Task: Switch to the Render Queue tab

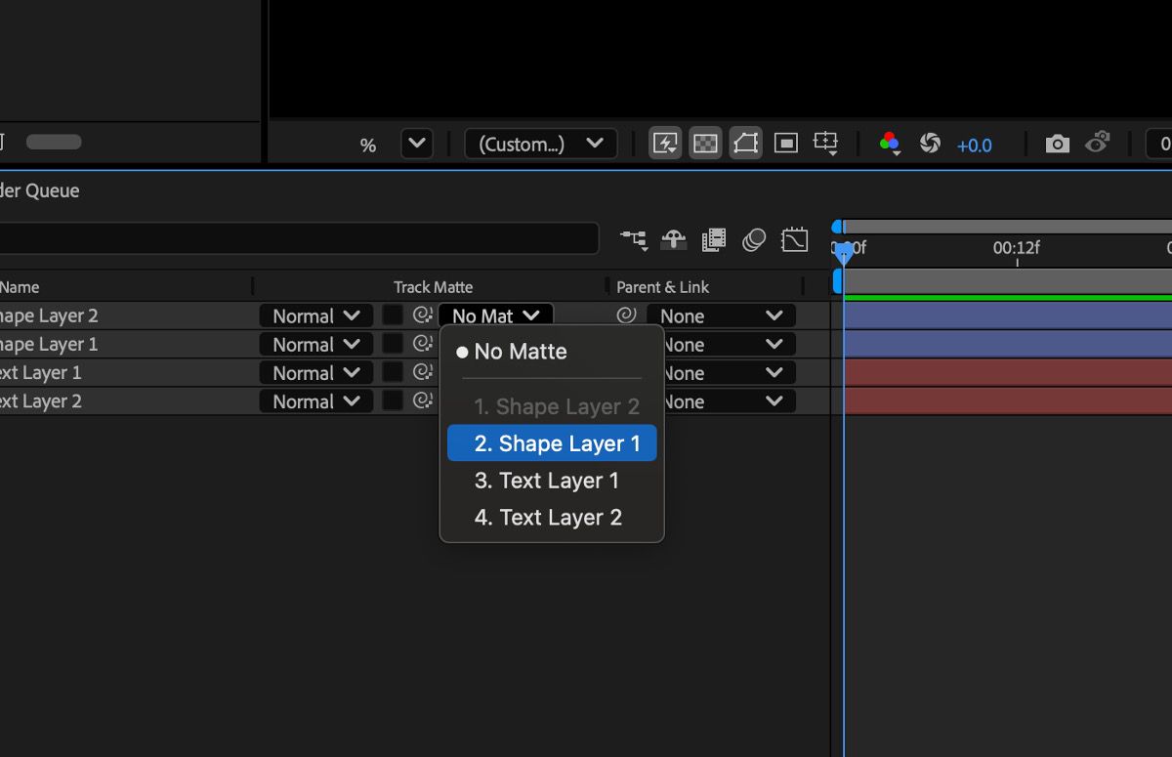Action: (39, 190)
